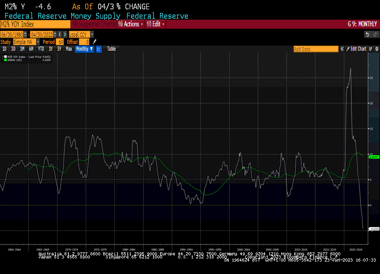Open the Actions menu
Screen dimensions: 380x274
(x=129, y=24)
